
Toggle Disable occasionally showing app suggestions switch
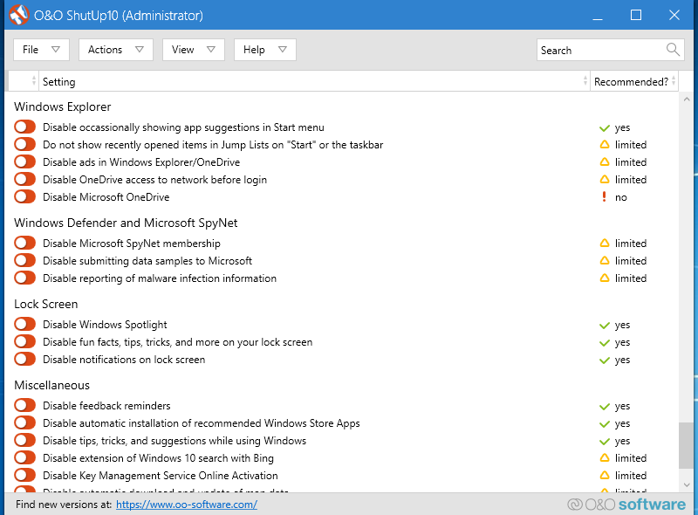click(25, 127)
